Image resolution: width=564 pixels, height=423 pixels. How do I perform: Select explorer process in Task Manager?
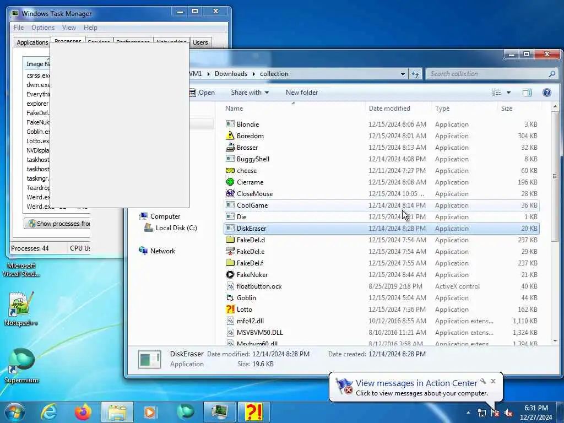point(38,104)
